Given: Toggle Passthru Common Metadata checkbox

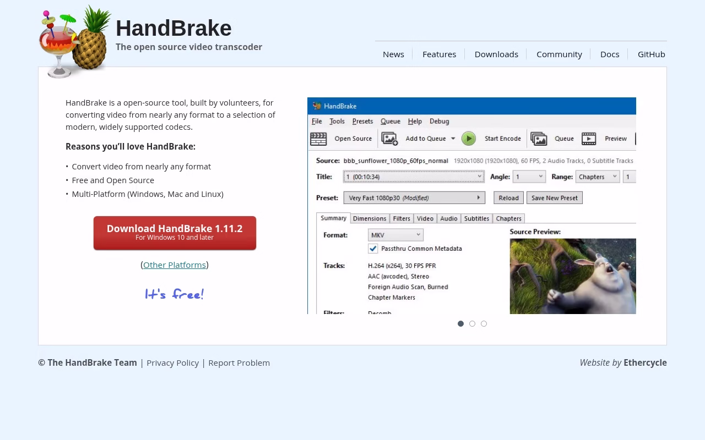Looking at the screenshot, I should pos(373,249).
